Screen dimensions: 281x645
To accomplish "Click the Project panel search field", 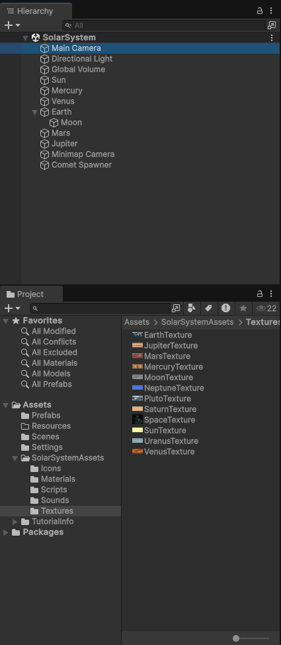I will point(100,308).
